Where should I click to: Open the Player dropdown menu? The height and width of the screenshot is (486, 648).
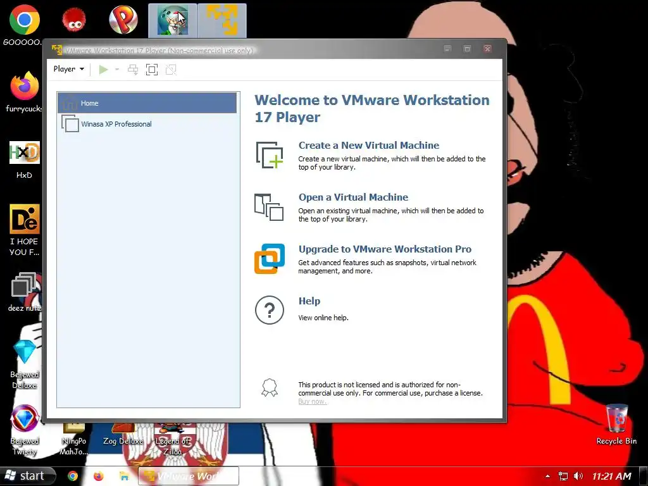point(68,69)
